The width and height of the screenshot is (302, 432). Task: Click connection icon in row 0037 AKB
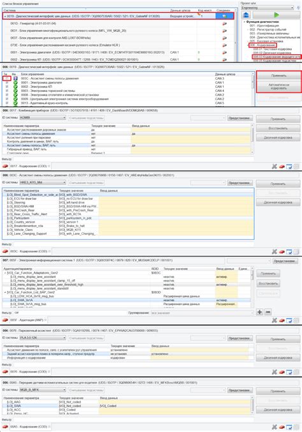(224, 38)
